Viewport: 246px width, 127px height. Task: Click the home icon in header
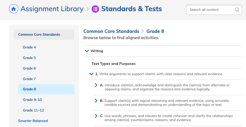point(13,9)
